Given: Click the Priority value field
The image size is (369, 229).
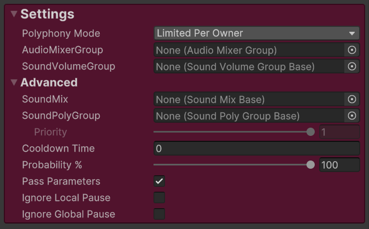Looking at the screenshot, I should click(339, 132).
